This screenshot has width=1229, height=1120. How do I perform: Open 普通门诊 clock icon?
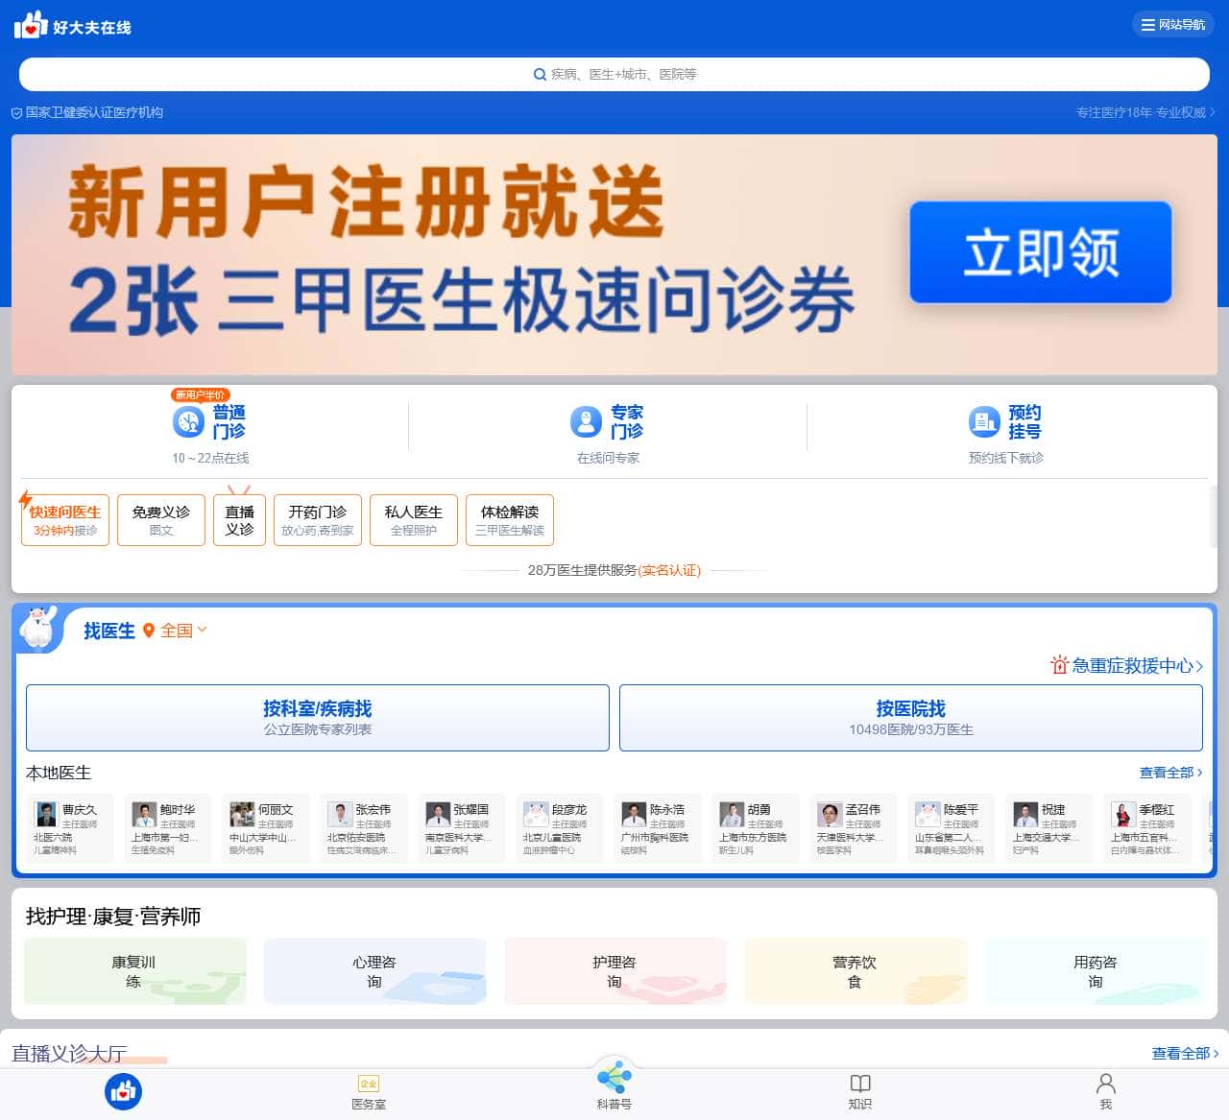coord(188,421)
